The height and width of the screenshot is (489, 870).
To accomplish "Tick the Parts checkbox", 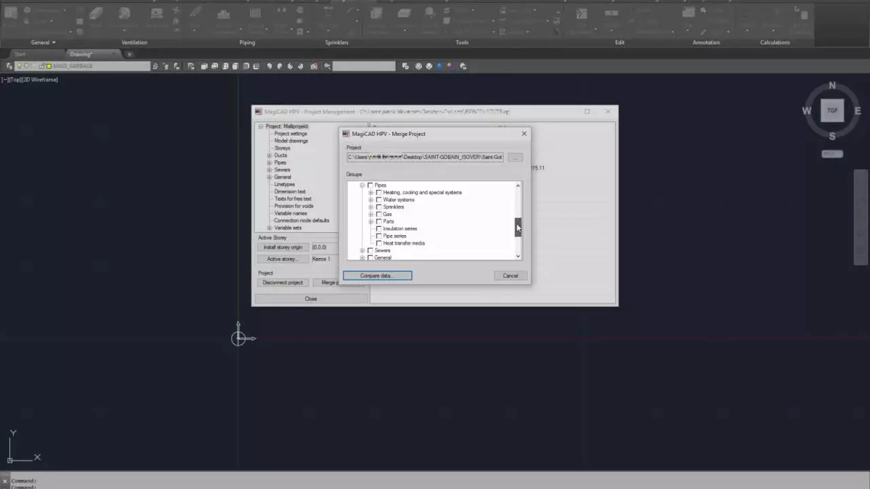I will click(x=379, y=221).
